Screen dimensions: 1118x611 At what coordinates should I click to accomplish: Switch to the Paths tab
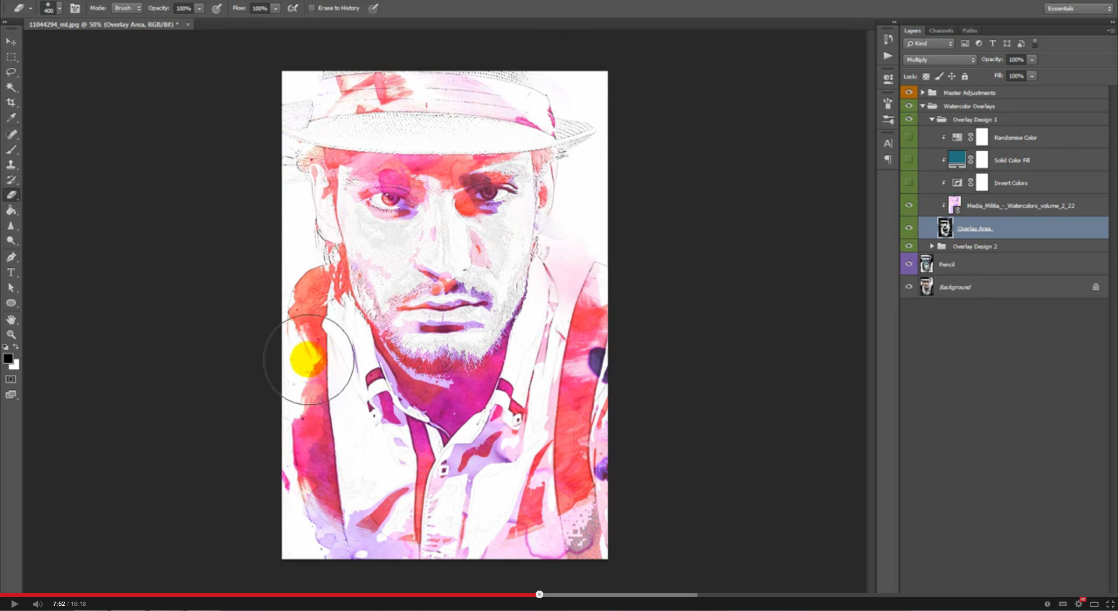click(x=969, y=30)
